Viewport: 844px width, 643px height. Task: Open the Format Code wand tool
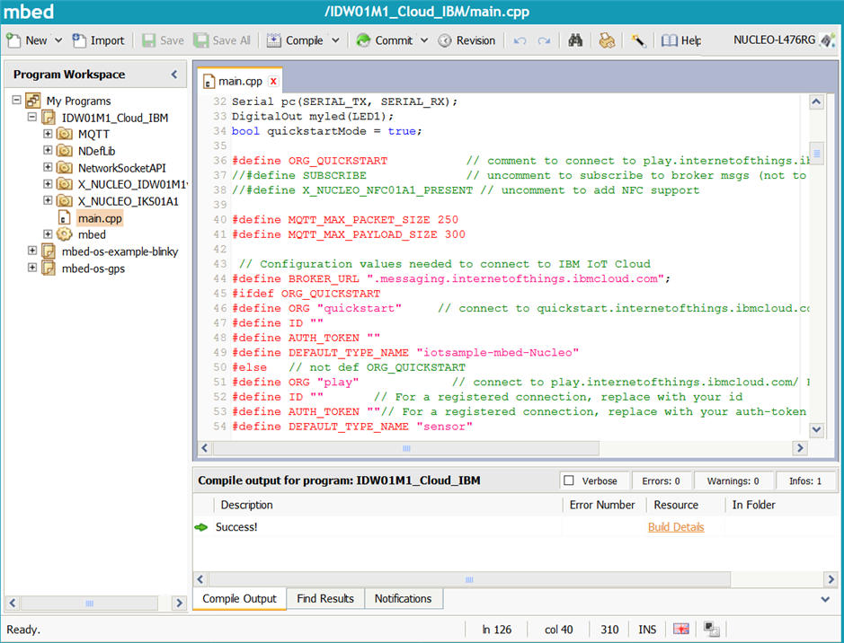(638, 40)
